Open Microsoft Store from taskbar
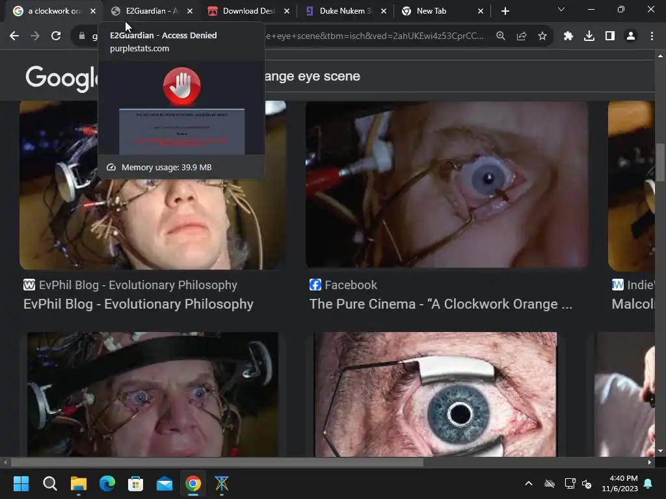Viewport: 666px width, 499px height. coord(135,483)
